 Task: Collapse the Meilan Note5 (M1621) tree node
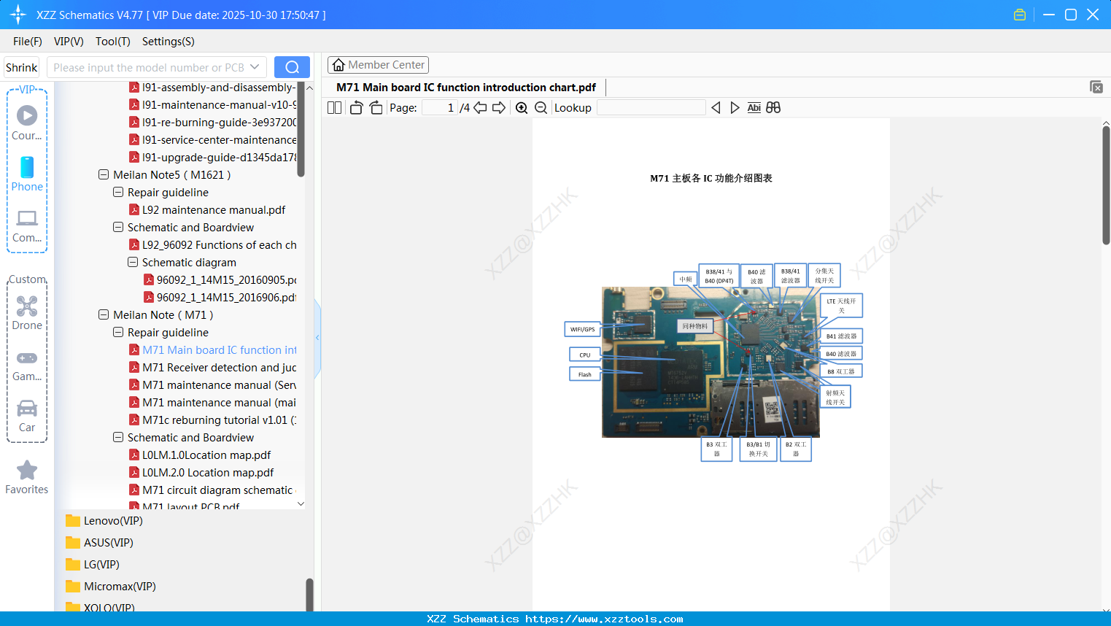pyautogui.click(x=103, y=174)
